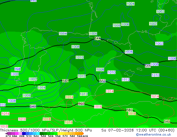Screen dimensions: 177x137
Task: Click the 998 label just above the 1000 label
Action: (x=18, y=69)
